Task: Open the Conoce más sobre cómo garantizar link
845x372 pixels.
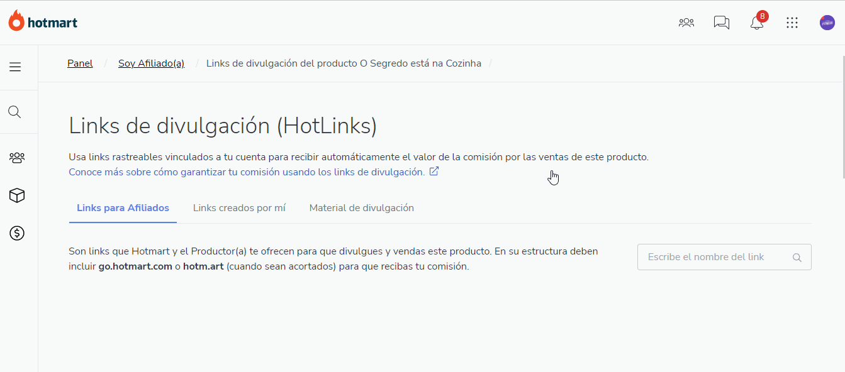Action: tap(247, 172)
